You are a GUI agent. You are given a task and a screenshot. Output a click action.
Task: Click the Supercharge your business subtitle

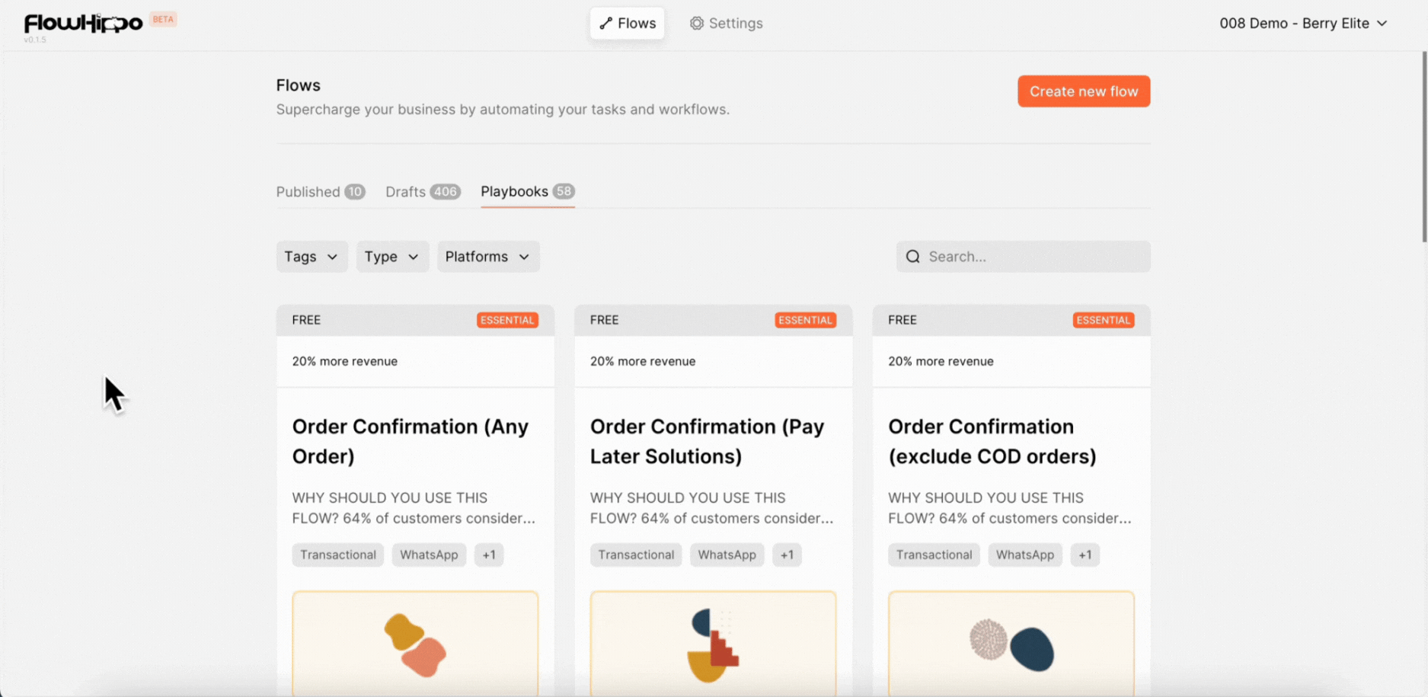503,110
